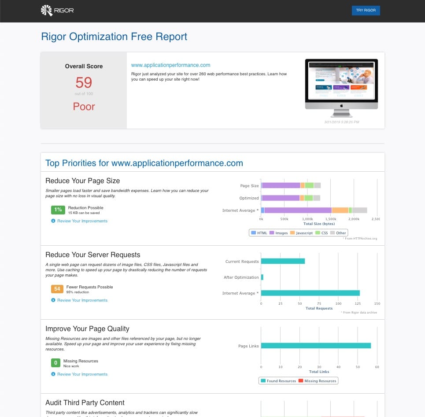Click the info icon under Reduce Your Server Requests
Screen dimensions: 425x417
53,300
